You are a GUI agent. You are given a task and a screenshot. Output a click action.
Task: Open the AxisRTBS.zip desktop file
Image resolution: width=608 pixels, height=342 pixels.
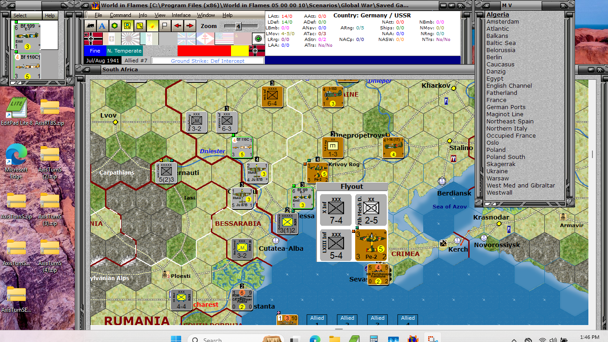click(50, 111)
